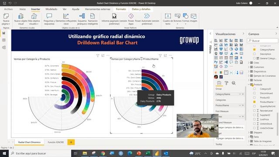Collapse the Products table
Image resolution: width=279 pixels, height=157 pixels.
[x=249, y=85]
